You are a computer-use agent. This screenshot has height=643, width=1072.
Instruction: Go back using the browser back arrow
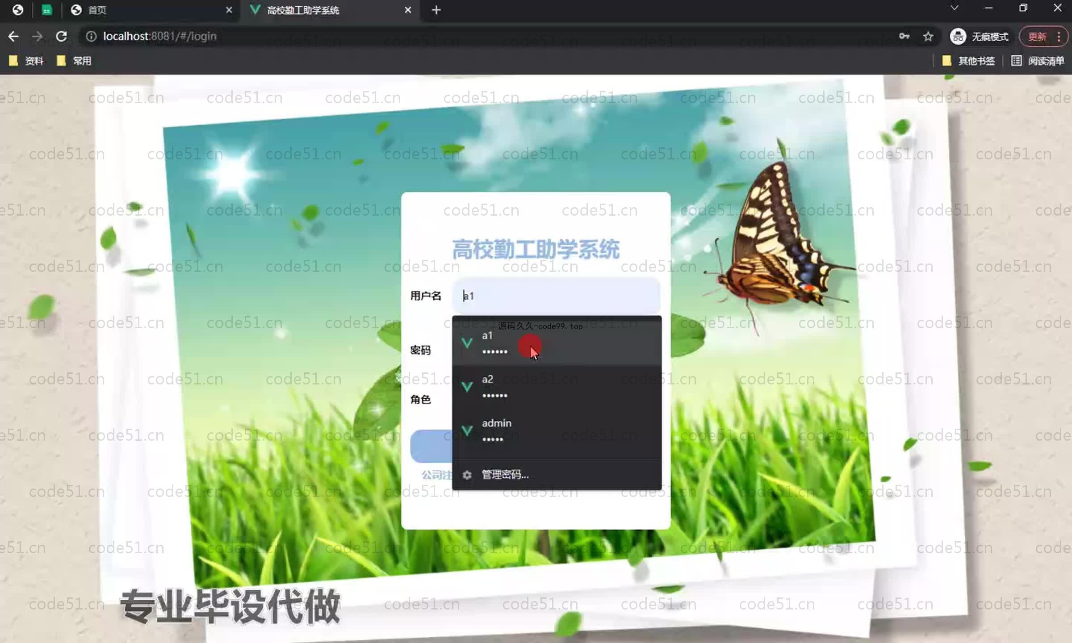[13, 36]
